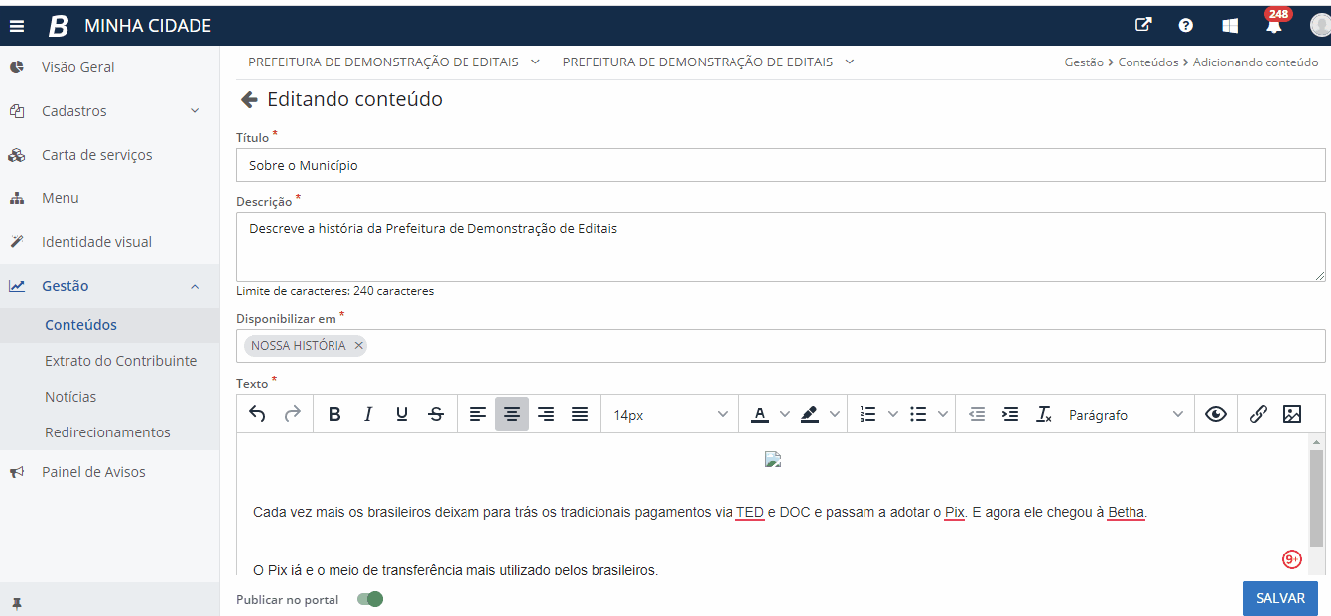The height and width of the screenshot is (616, 1331).
Task: Open the preview eye icon
Action: pyautogui.click(x=1215, y=414)
